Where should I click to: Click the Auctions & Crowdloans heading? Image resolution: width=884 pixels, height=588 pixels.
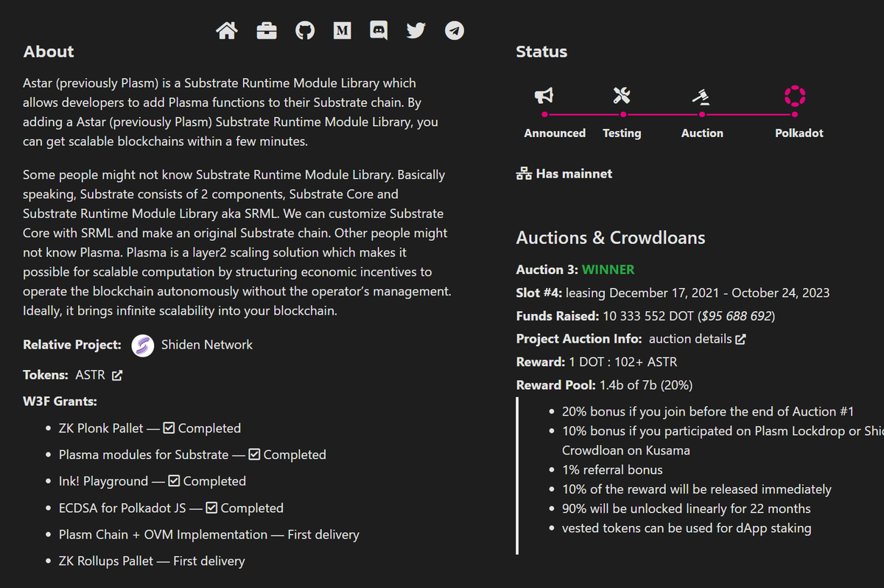611,238
